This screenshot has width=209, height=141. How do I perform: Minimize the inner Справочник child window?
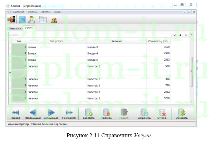coord(185,12)
